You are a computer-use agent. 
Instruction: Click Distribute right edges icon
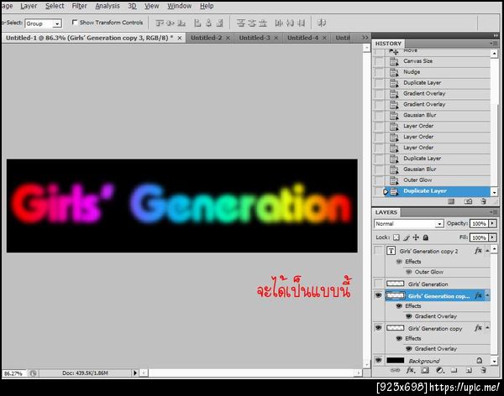tap(301, 23)
